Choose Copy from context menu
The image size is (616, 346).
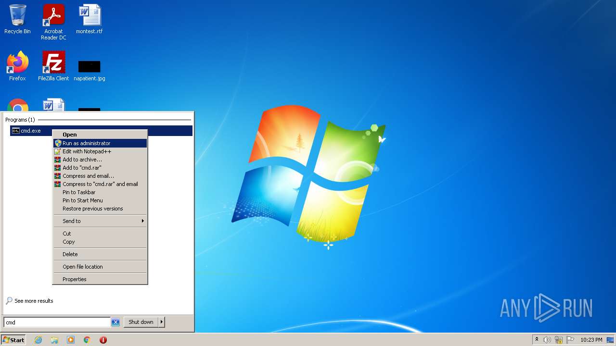[100, 242]
